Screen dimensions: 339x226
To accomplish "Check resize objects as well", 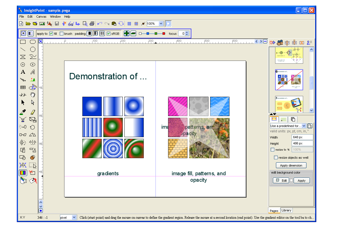I will (x=276, y=158).
